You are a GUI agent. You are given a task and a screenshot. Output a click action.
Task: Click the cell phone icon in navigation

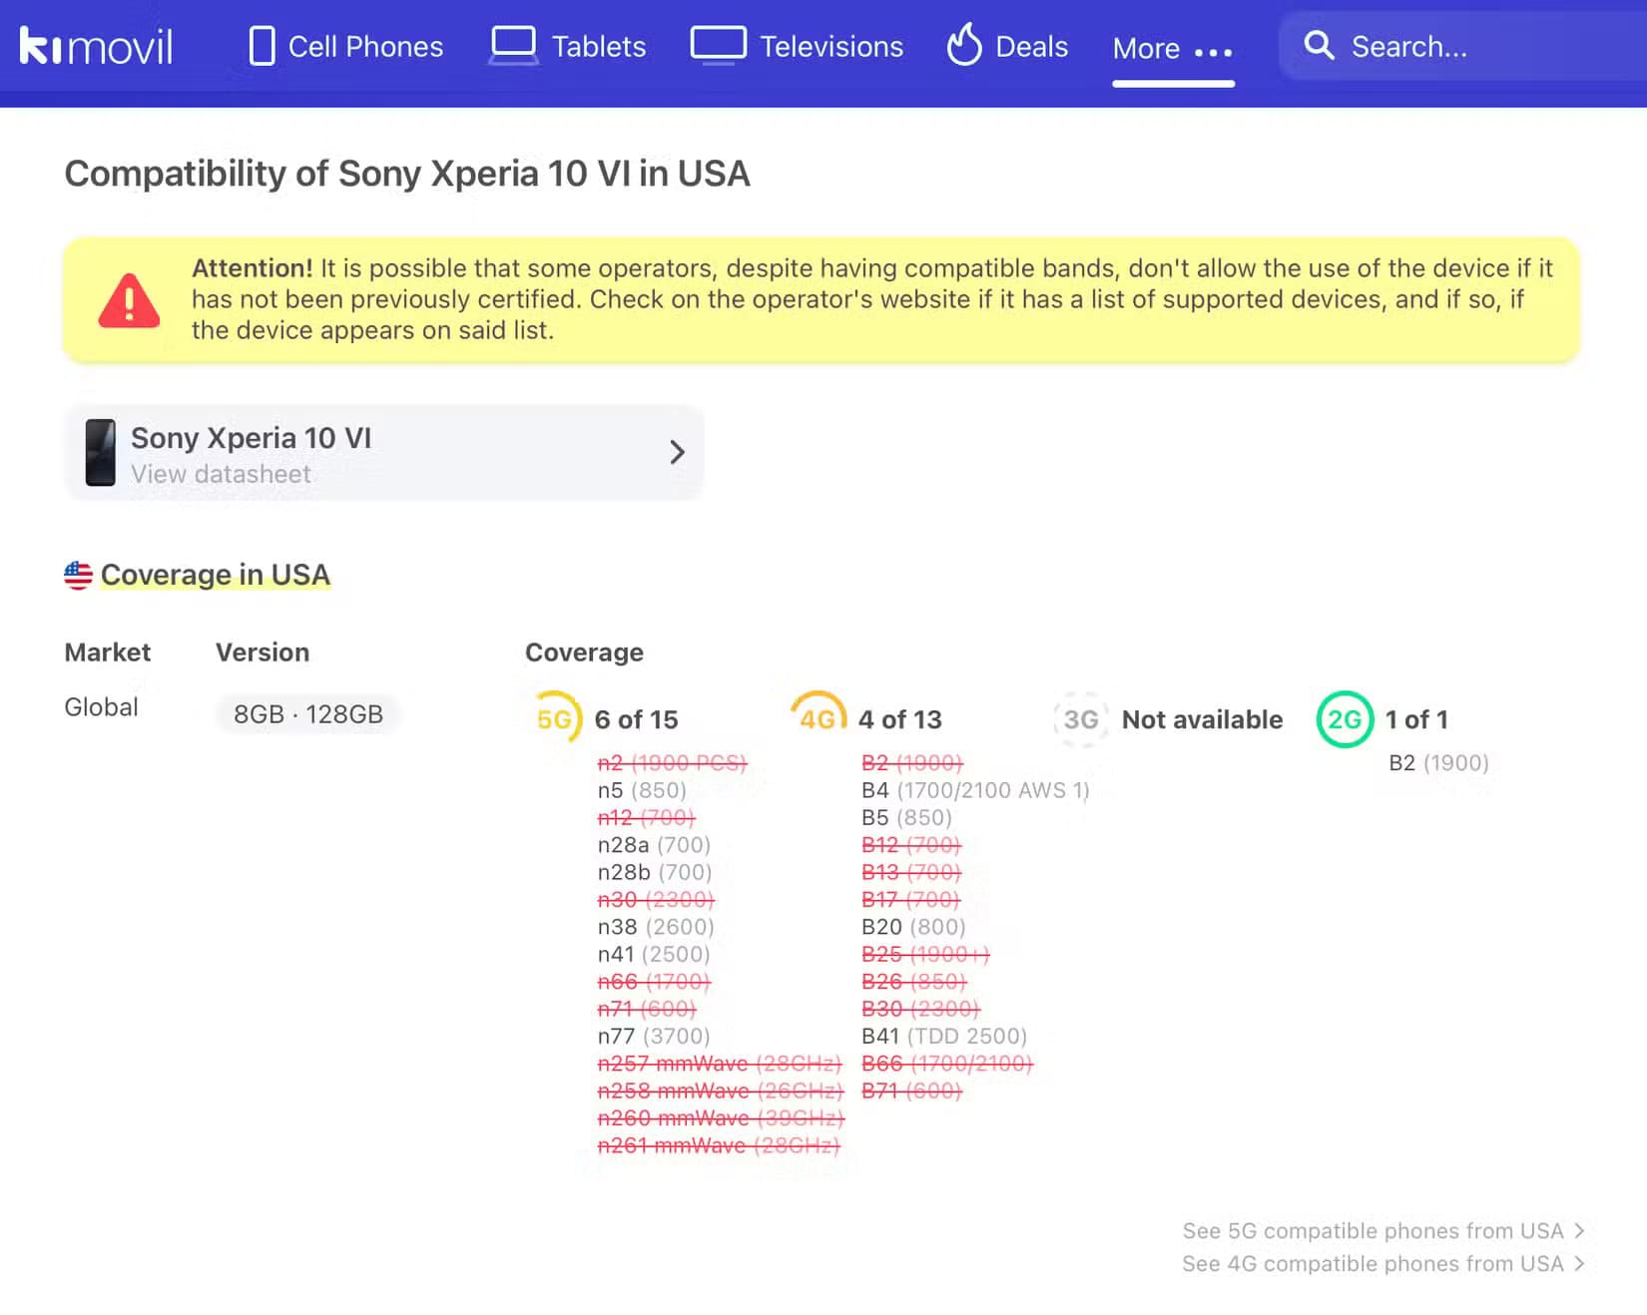(x=262, y=46)
